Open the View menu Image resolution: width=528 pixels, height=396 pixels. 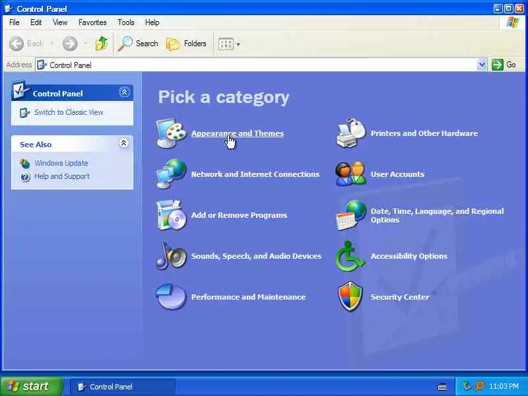pos(60,22)
